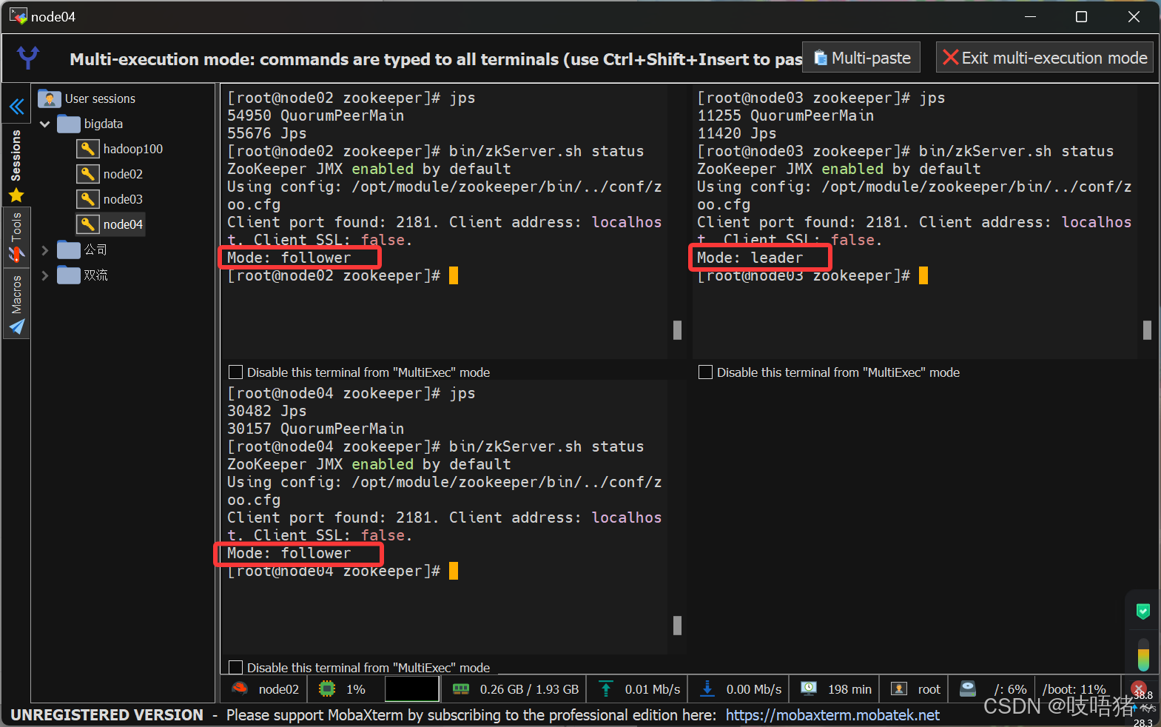Click the disk usage drive icon
The width and height of the screenshot is (1161, 727).
968,689
